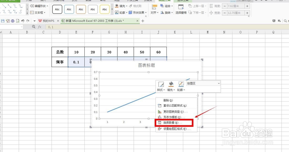289x152 pixels.
Task: Choose Format Plot Area (设置绘图区格式)
Action: pos(176,129)
